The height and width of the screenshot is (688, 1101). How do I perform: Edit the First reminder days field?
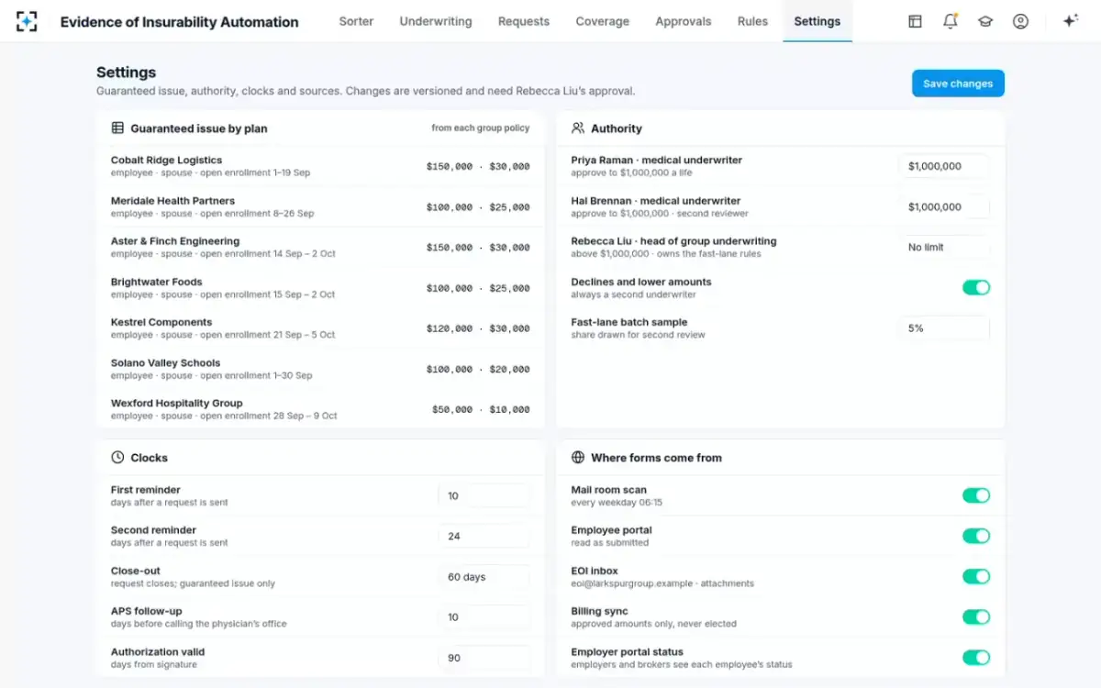(x=484, y=495)
